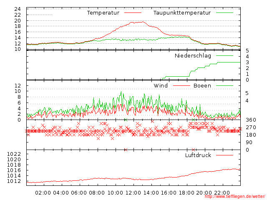Screen dimensions: 267x200
Task: Click the 22:00 time axis label
Action: pos(222,192)
